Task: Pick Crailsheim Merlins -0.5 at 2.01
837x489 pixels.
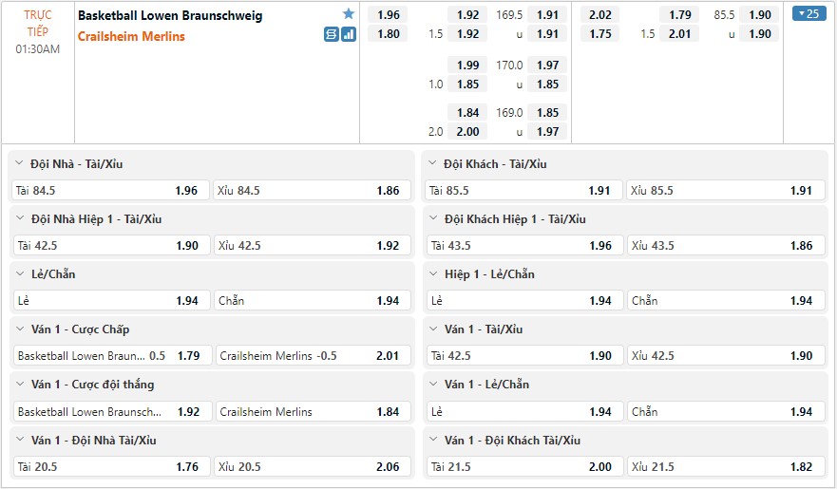Action: pos(314,356)
